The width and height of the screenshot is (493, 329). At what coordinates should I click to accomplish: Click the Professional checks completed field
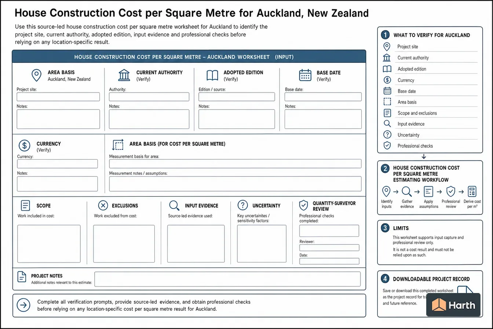point(329,231)
